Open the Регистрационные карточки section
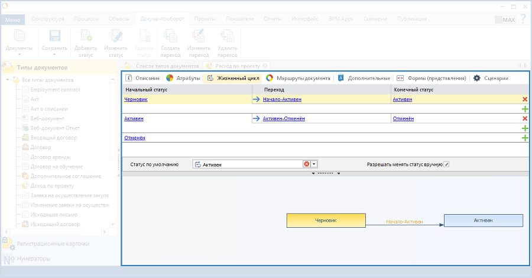The image size is (532, 278). [53, 243]
